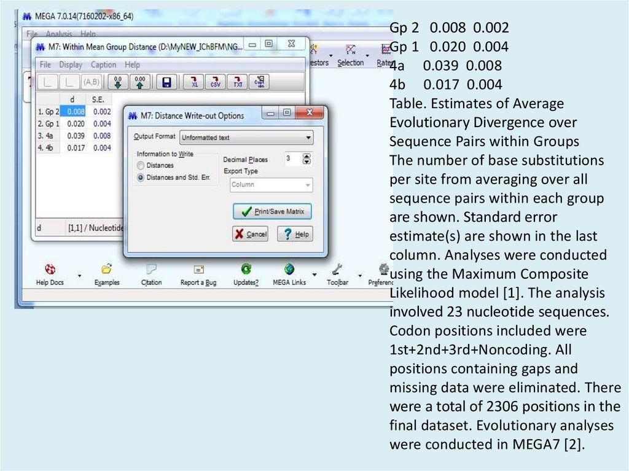Open the Caption menu
The image size is (629, 471).
(x=103, y=64)
